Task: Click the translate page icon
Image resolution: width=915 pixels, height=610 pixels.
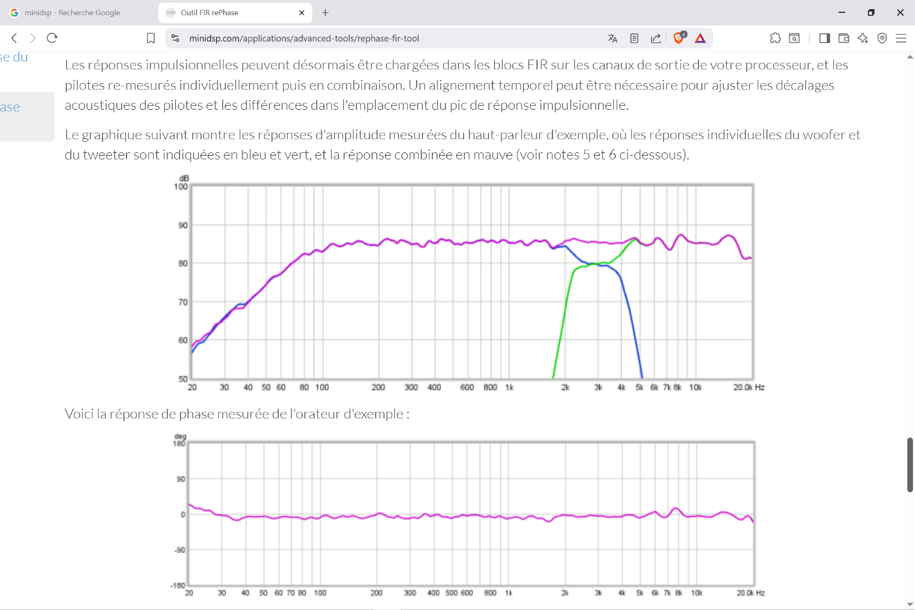Action: (612, 39)
